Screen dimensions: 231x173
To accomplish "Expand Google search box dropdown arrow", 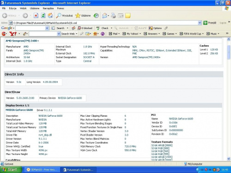I will click(x=47, y=28).
